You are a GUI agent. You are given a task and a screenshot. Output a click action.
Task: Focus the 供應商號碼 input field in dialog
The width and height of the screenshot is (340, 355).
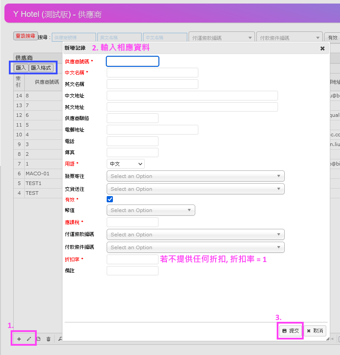[133, 62]
